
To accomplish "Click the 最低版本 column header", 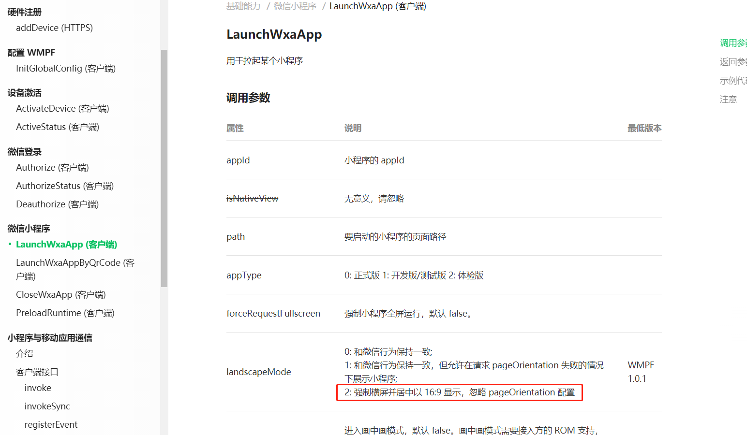I will (x=644, y=128).
